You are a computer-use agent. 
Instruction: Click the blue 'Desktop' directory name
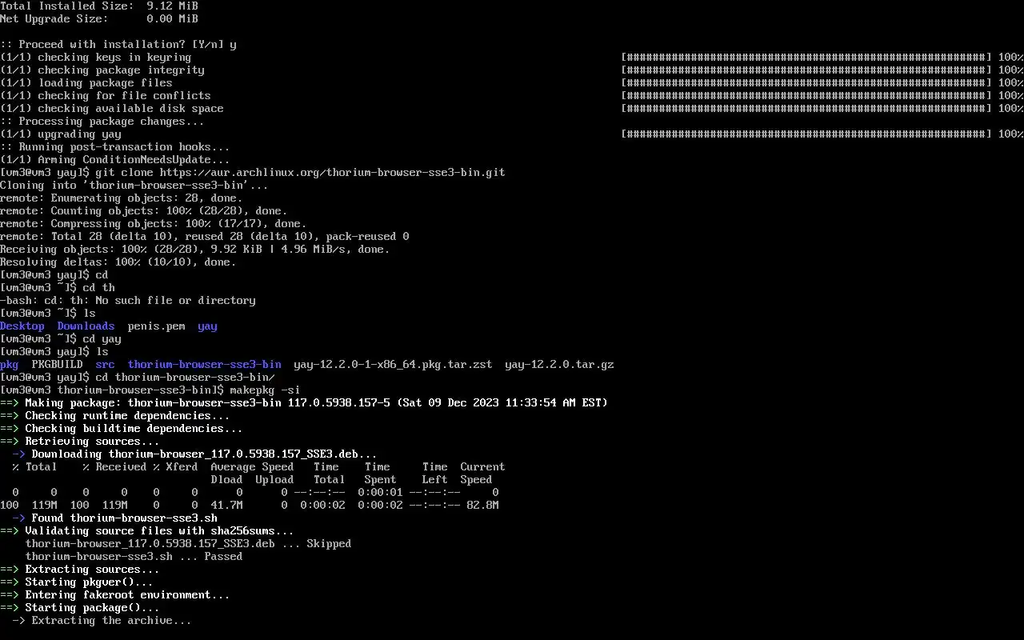pyautogui.click(x=22, y=326)
